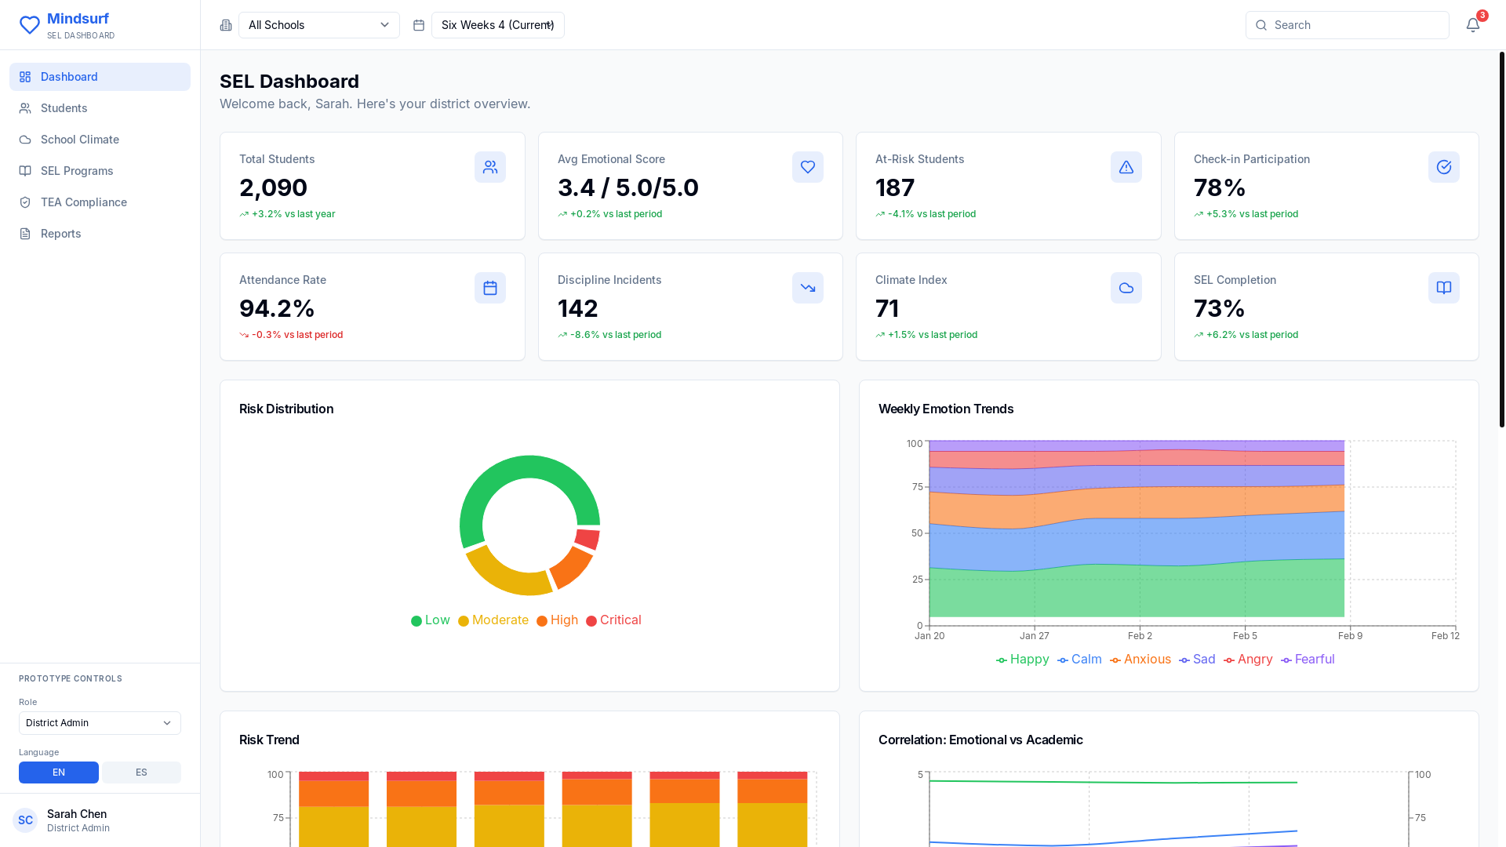Click Discipline Incidents trending-down icon
Screen dimensions: 1506x847
(x=807, y=288)
